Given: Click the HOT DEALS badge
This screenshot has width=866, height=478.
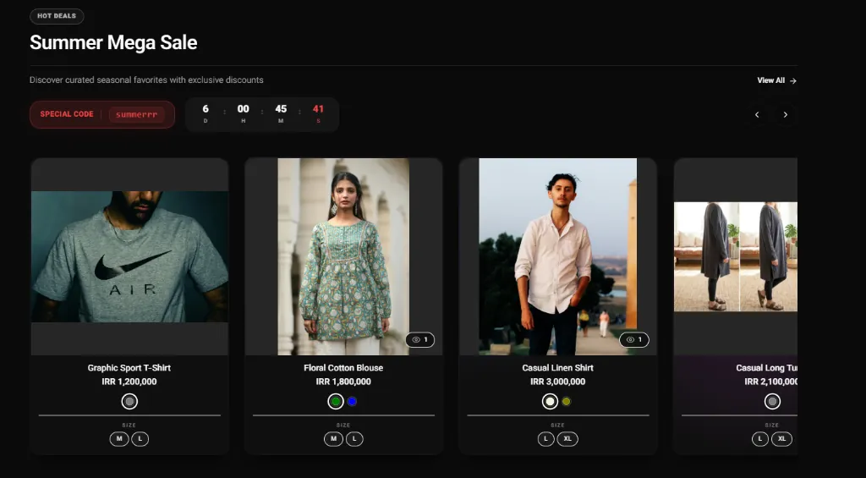Looking at the screenshot, I should (57, 16).
